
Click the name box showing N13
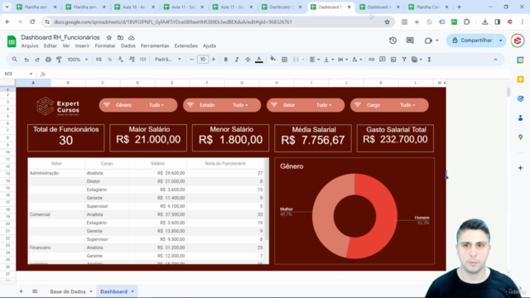[18, 74]
